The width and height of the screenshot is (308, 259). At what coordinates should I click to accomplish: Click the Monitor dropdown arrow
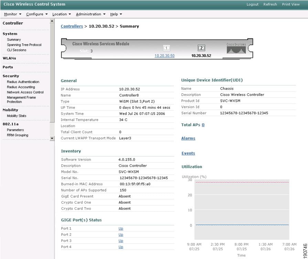point(20,14)
